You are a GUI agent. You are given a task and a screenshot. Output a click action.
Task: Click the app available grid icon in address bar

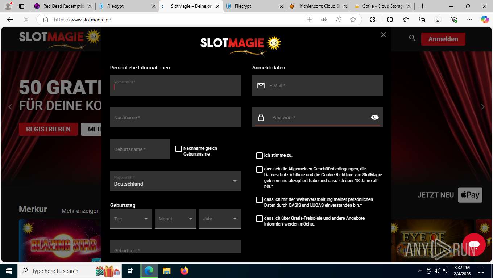(310, 20)
